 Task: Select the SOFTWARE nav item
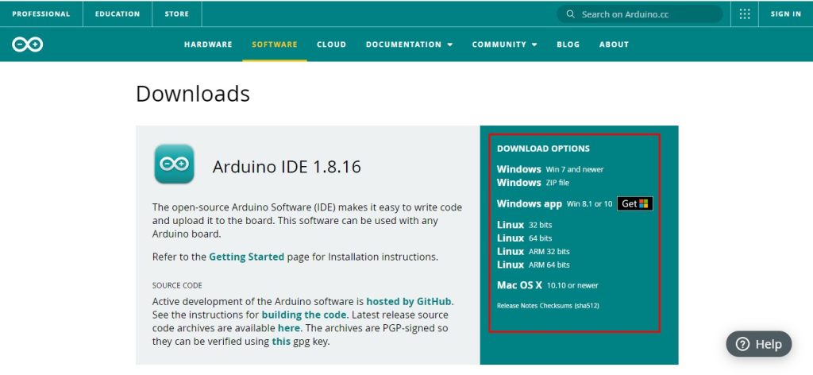click(x=274, y=44)
